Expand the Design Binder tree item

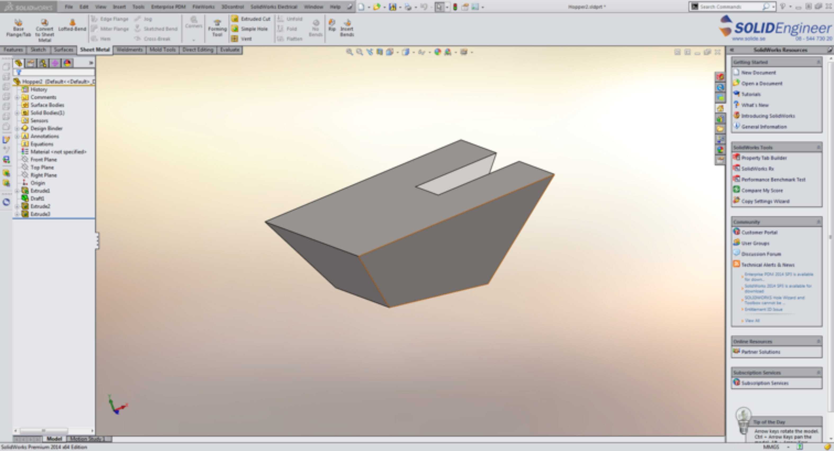(x=17, y=128)
